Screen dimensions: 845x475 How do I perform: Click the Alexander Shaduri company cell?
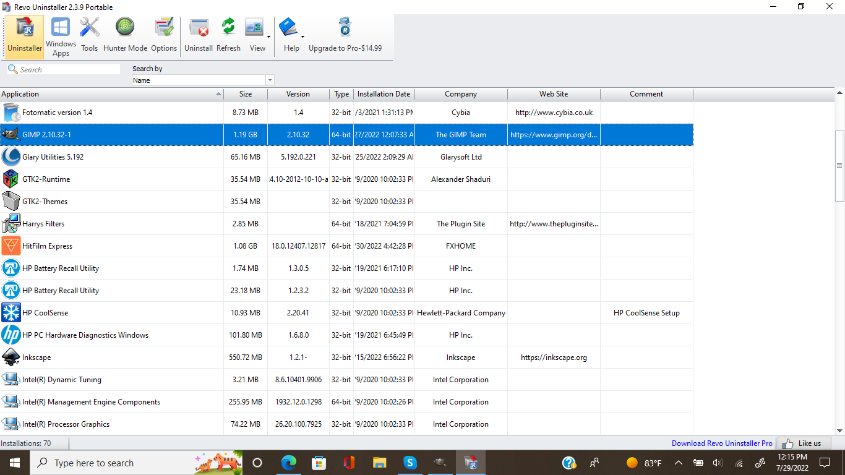click(461, 179)
